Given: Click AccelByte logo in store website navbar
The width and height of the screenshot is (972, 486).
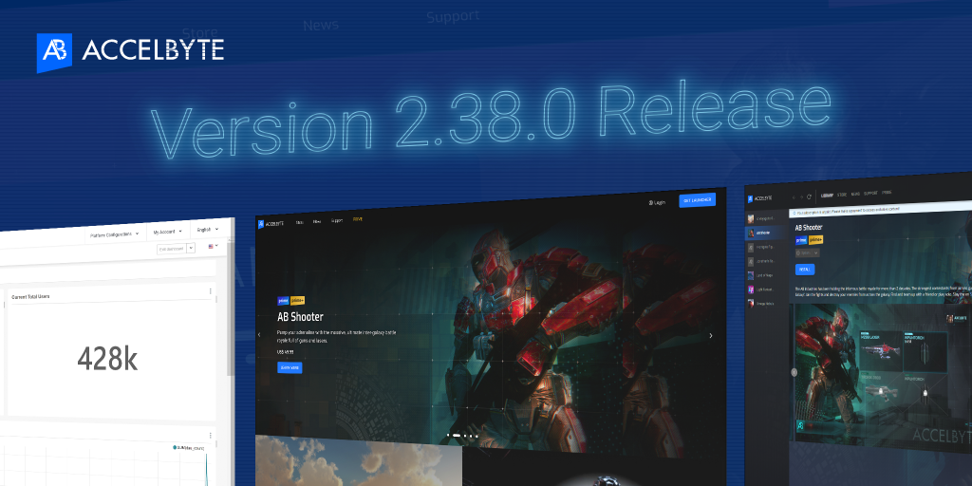Looking at the screenshot, I should click(271, 224).
